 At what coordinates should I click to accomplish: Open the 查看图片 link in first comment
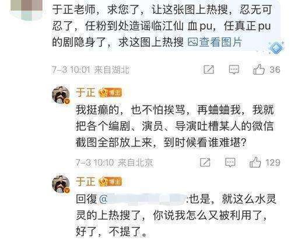(x=215, y=42)
